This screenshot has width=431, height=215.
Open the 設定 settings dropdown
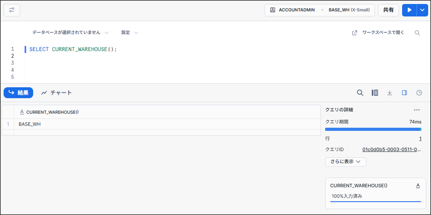[x=129, y=33]
